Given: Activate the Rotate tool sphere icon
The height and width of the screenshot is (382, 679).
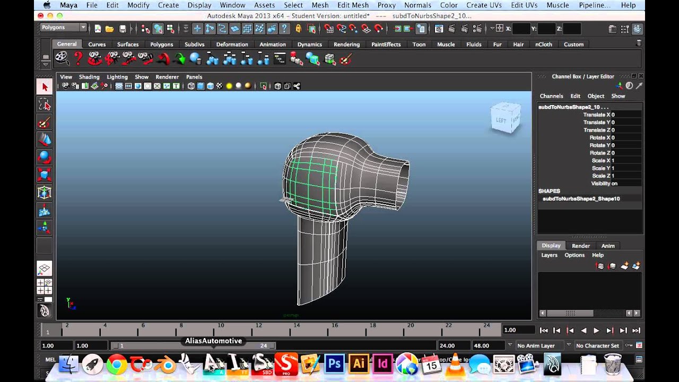Looking at the screenshot, I should pos(45,158).
